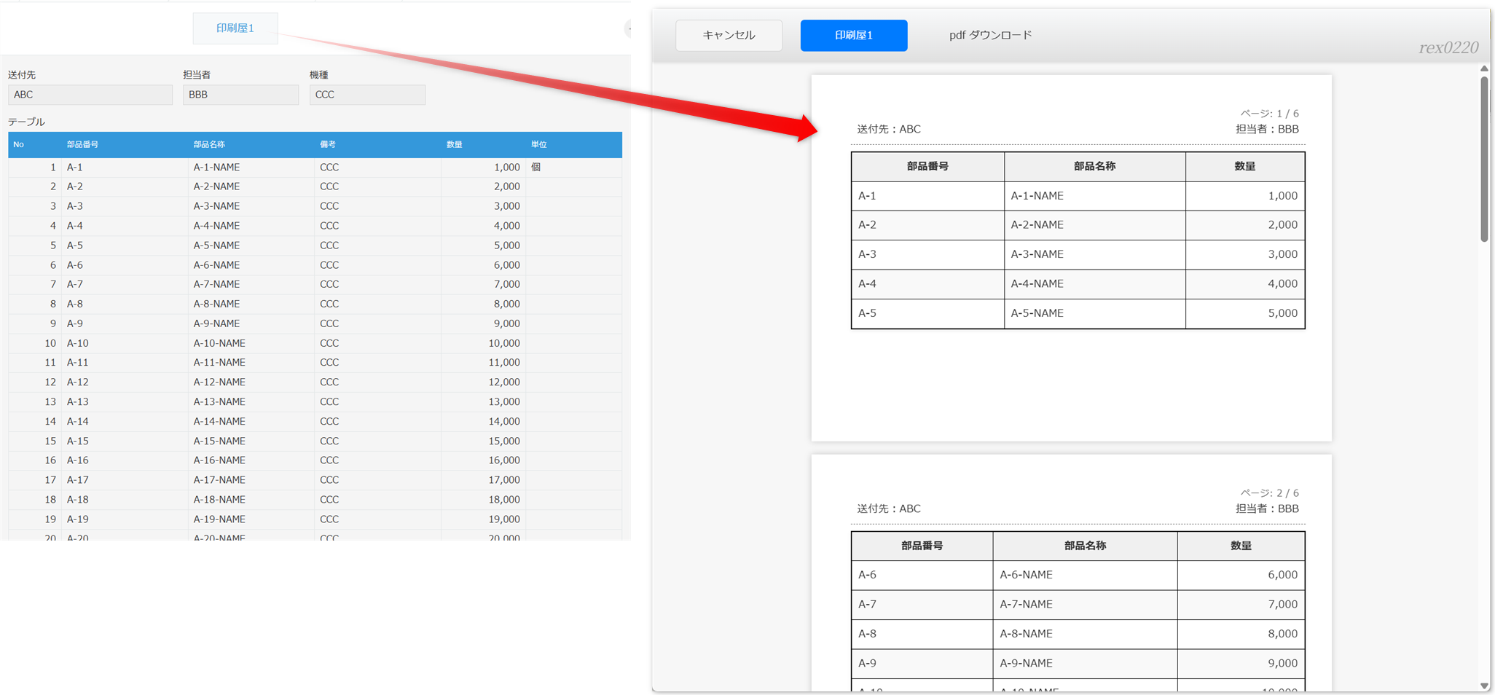1495x695 pixels.
Task: Select the 数量 header in blue table
Action: point(455,144)
